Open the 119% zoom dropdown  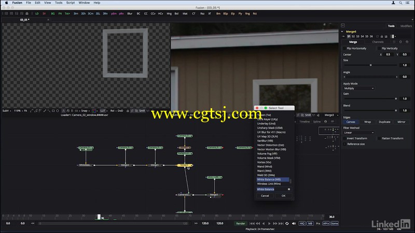pyautogui.click(x=18, y=111)
